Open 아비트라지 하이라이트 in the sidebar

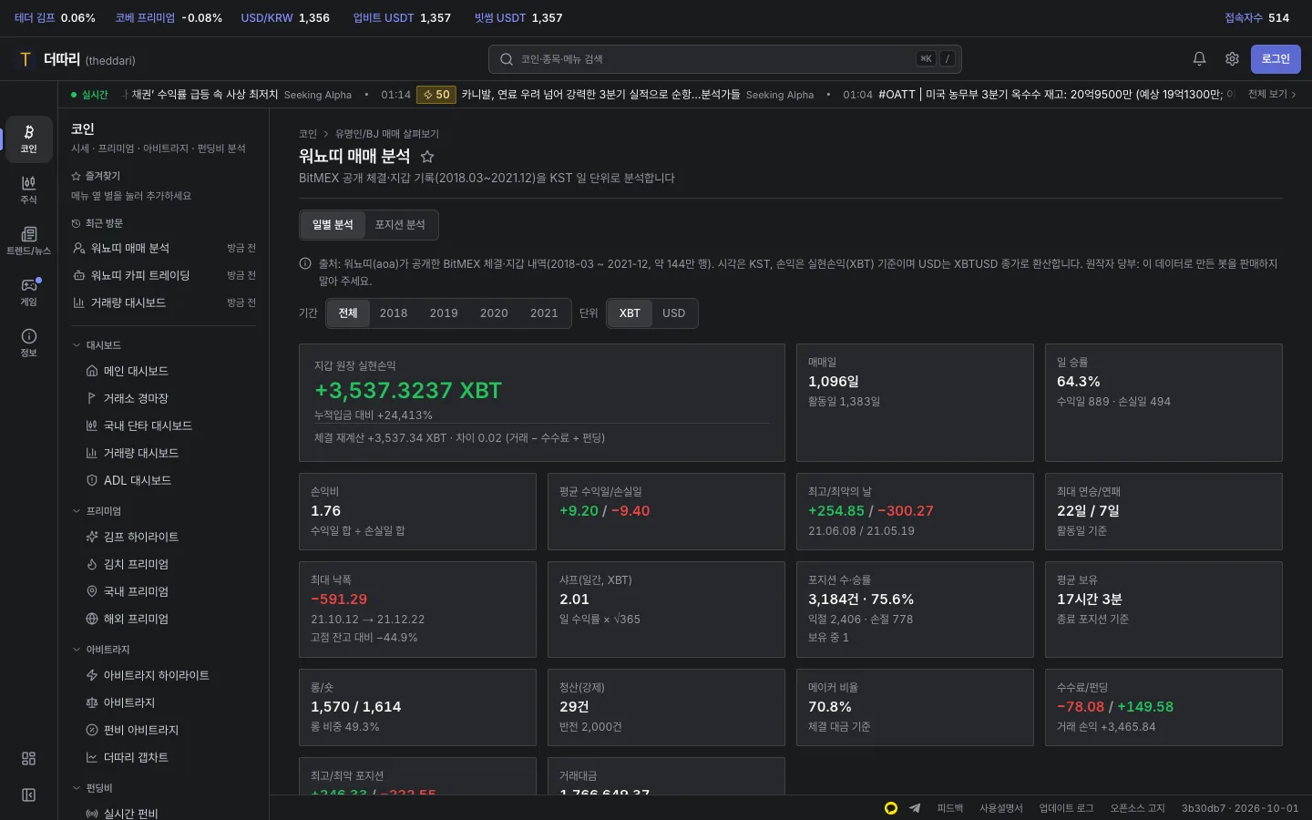click(x=164, y=675)
